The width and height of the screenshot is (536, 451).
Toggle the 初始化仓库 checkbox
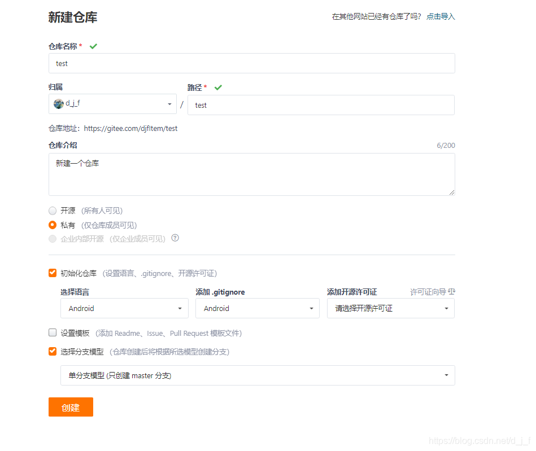(x=53, y=273)
